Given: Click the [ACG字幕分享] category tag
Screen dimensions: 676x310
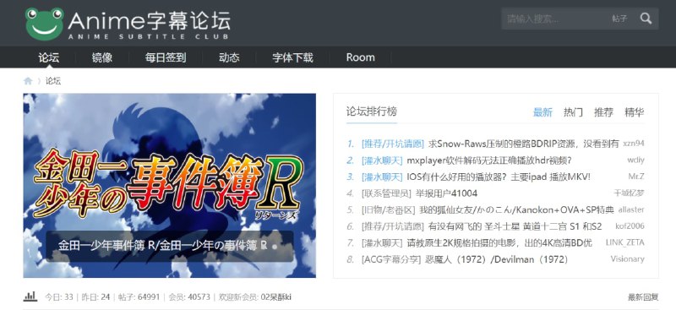Looking at the screenshot, I should click(x=391, y=259).
